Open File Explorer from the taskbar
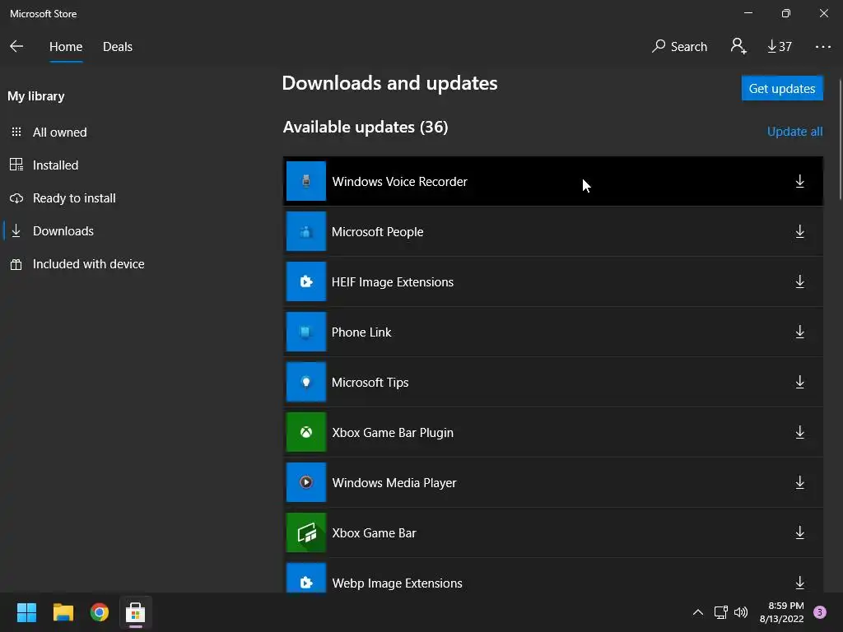This screenshot has width=843, height=632. (63, 612)
